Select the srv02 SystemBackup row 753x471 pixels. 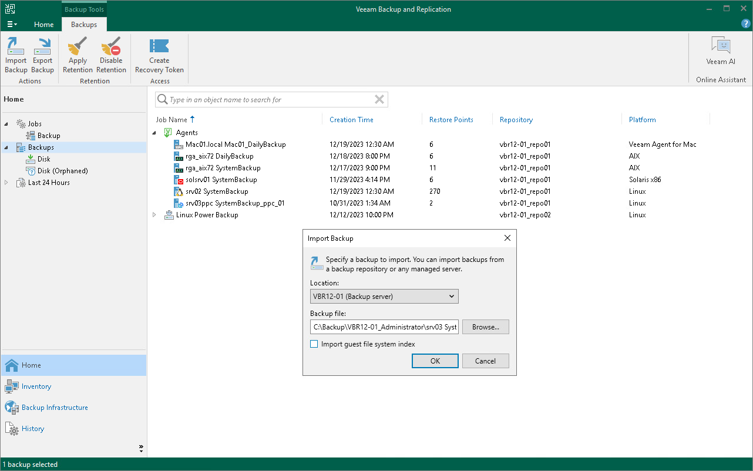click(x=217, y=191)
